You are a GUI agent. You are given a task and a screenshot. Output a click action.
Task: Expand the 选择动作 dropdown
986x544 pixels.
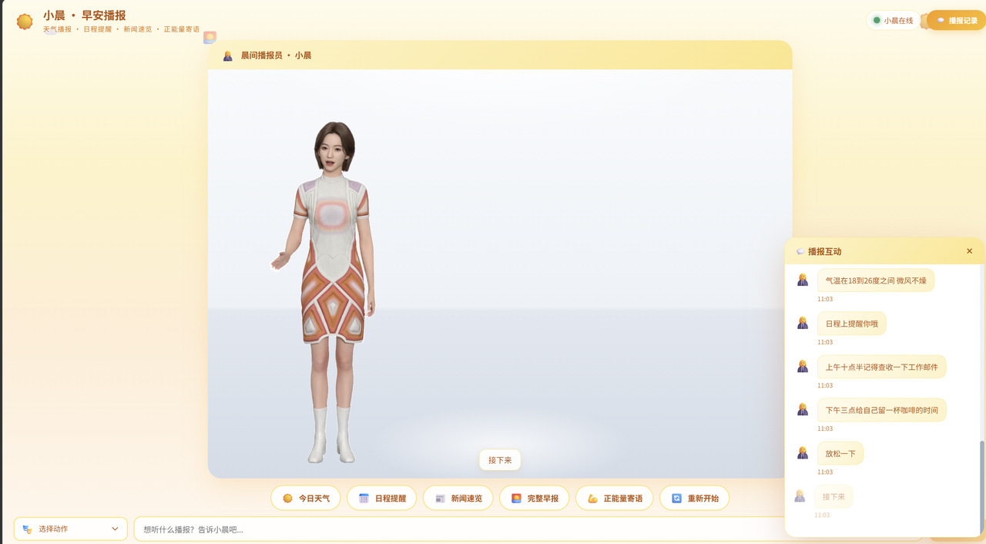coord(71,529)
